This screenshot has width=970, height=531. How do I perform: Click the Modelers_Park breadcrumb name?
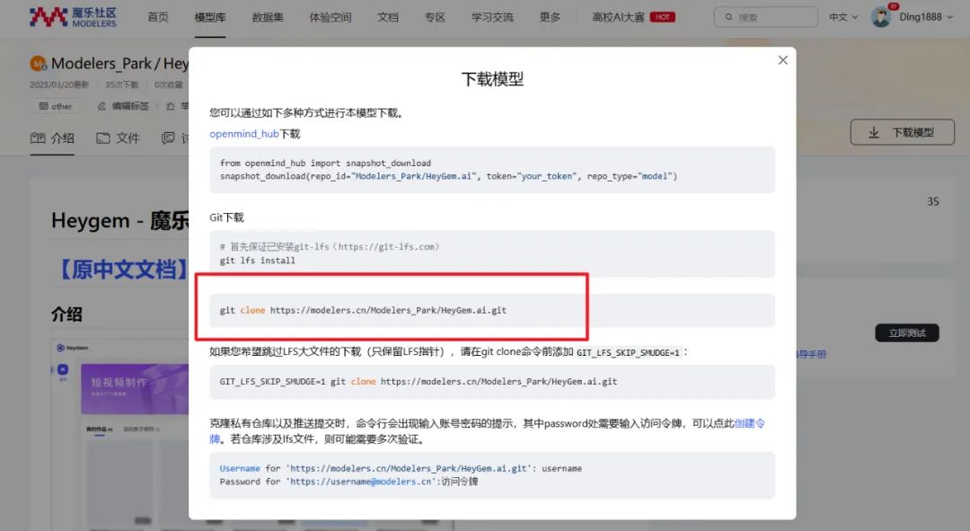click(101, 64)
